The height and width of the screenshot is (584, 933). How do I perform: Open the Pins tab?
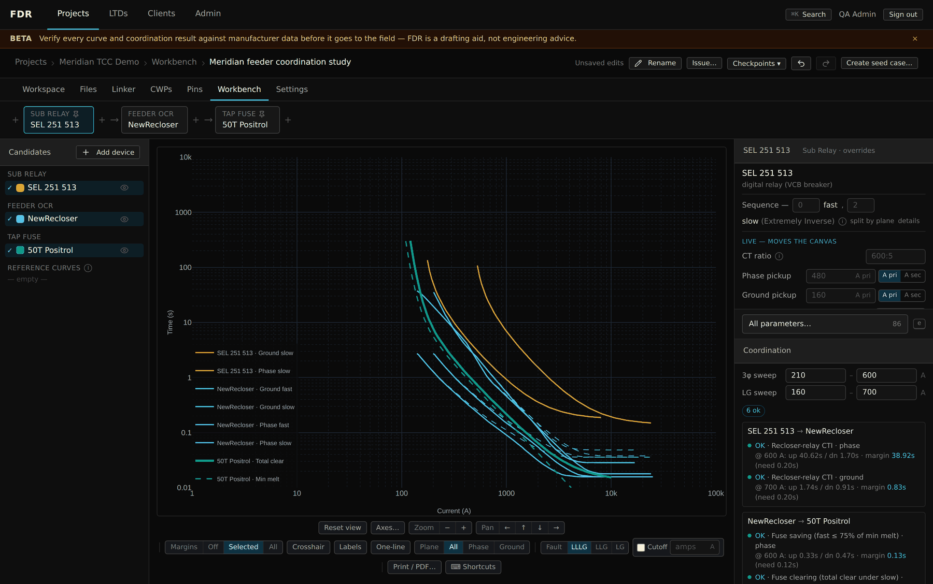click(194, 90)
